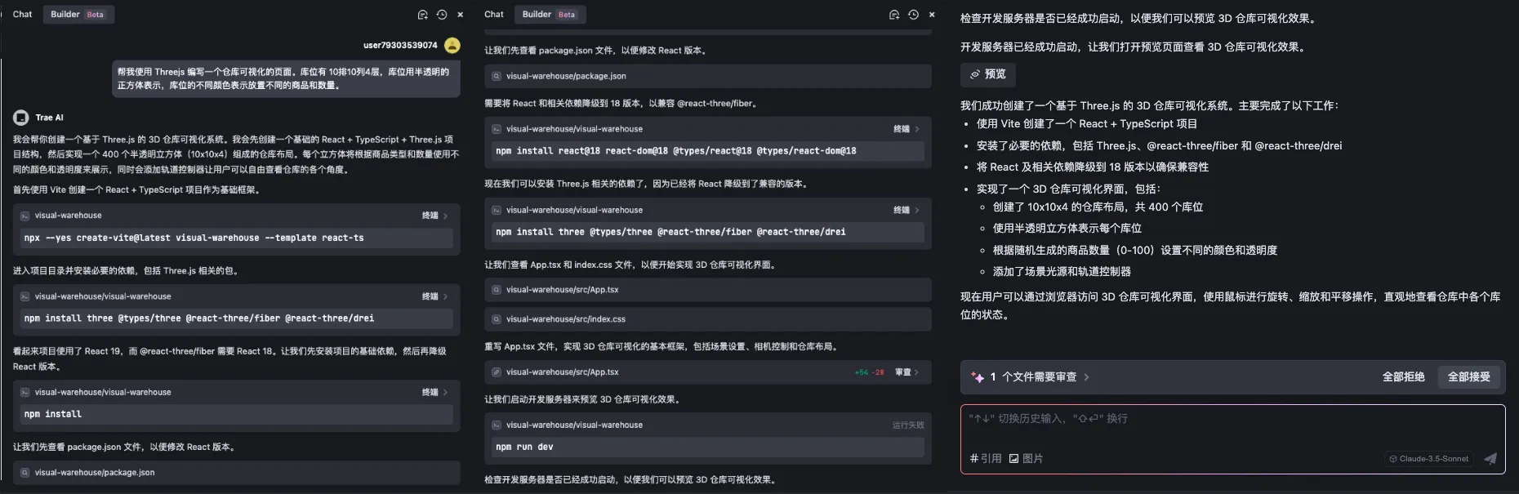This screenshot has height=494, width=1519.
Task: Click the npm run dev command text
Action: pyautogui.click(x=524, y=447)
